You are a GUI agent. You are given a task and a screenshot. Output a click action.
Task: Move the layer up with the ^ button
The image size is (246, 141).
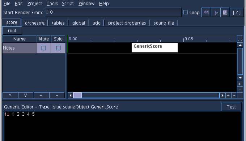pyautogui.click(x=10, y=95)
